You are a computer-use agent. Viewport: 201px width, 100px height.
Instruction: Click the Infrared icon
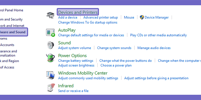51,88
